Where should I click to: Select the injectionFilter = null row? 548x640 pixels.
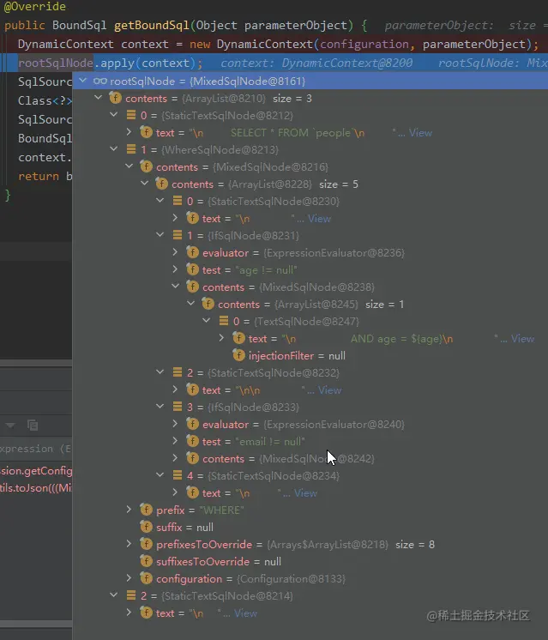(x=310, y=355)
